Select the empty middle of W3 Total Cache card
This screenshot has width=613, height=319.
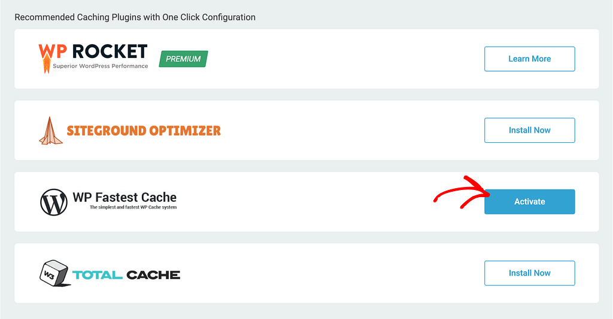(x=332, y=273)
